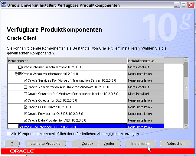Screen dimensions: 196x156
Task: Select row text Oracle ODBC Driver 10.2.0.3.0
Action: point(50,107)
